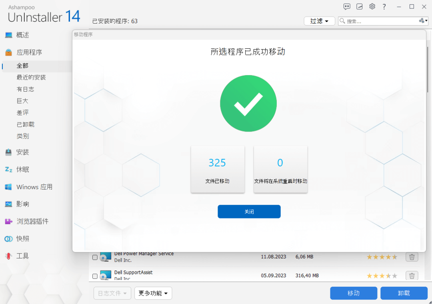
Task: Click the Dell SupportAssist program icon
Action: (106, 275)
